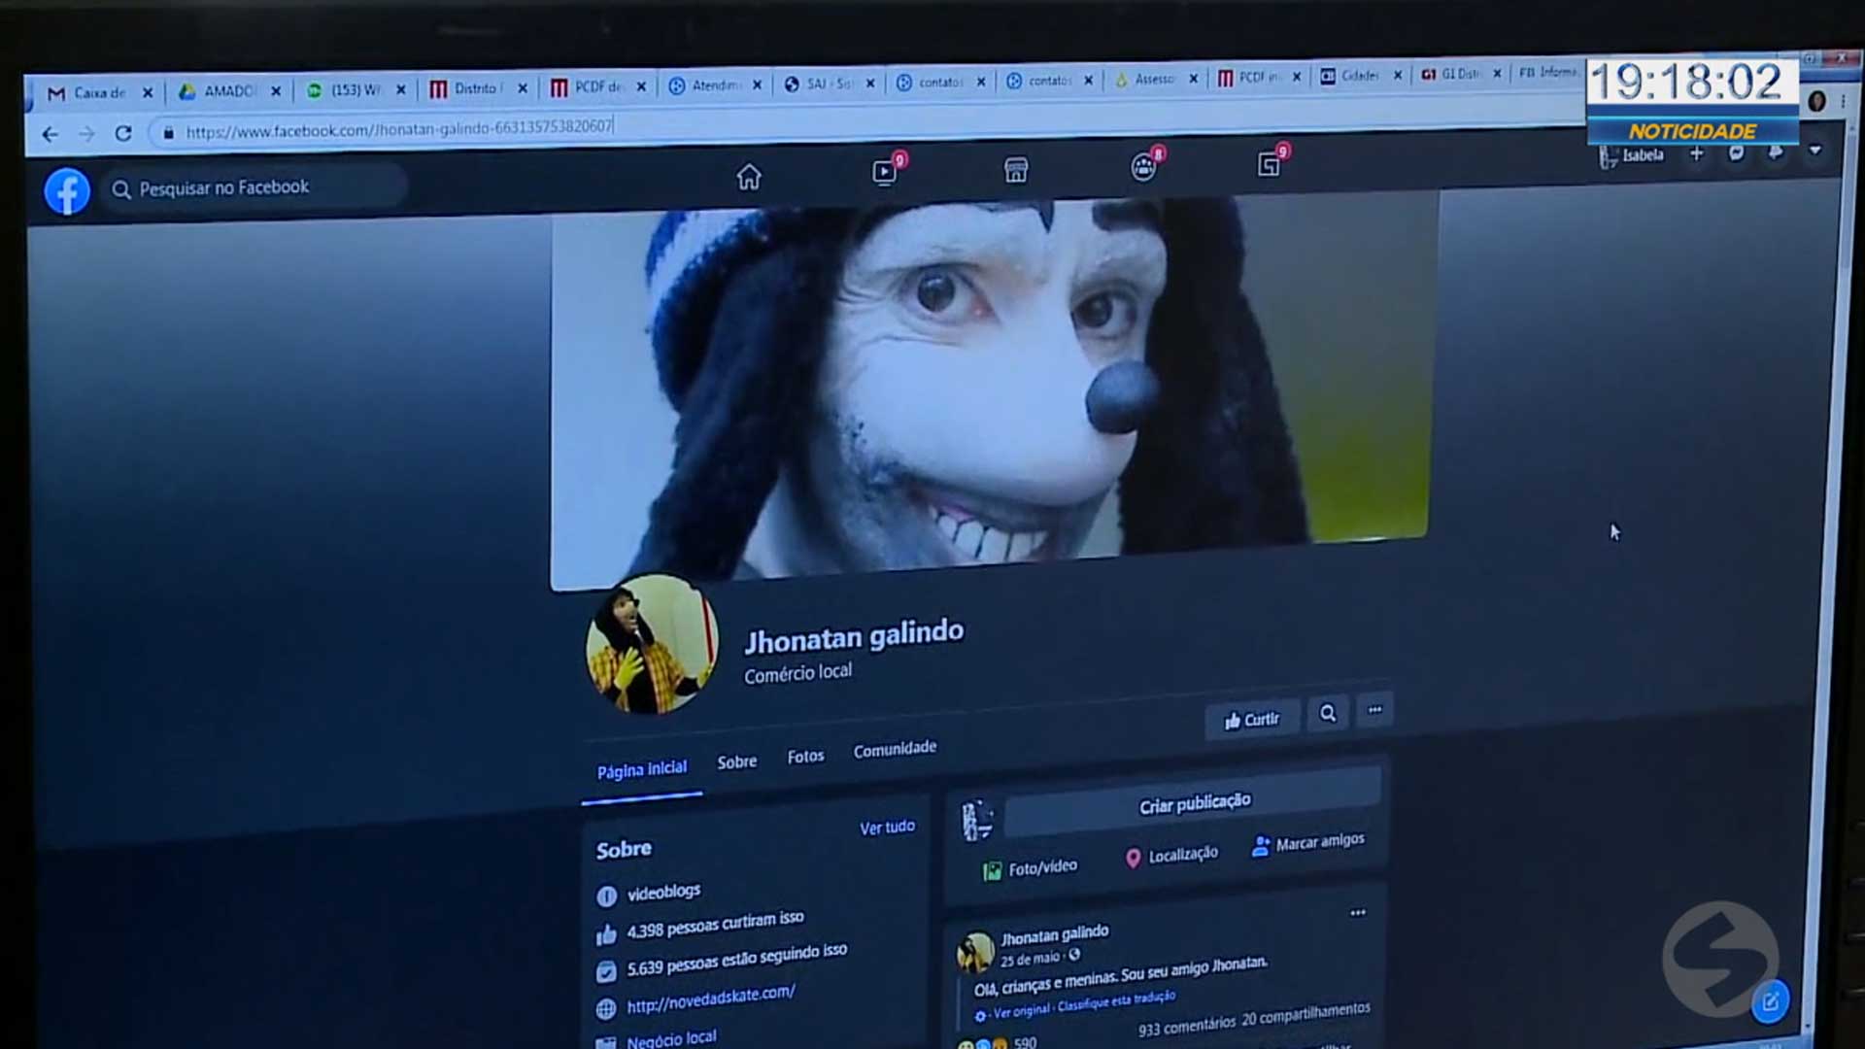Click the Isabela profile shortcut

(1631, 155)
